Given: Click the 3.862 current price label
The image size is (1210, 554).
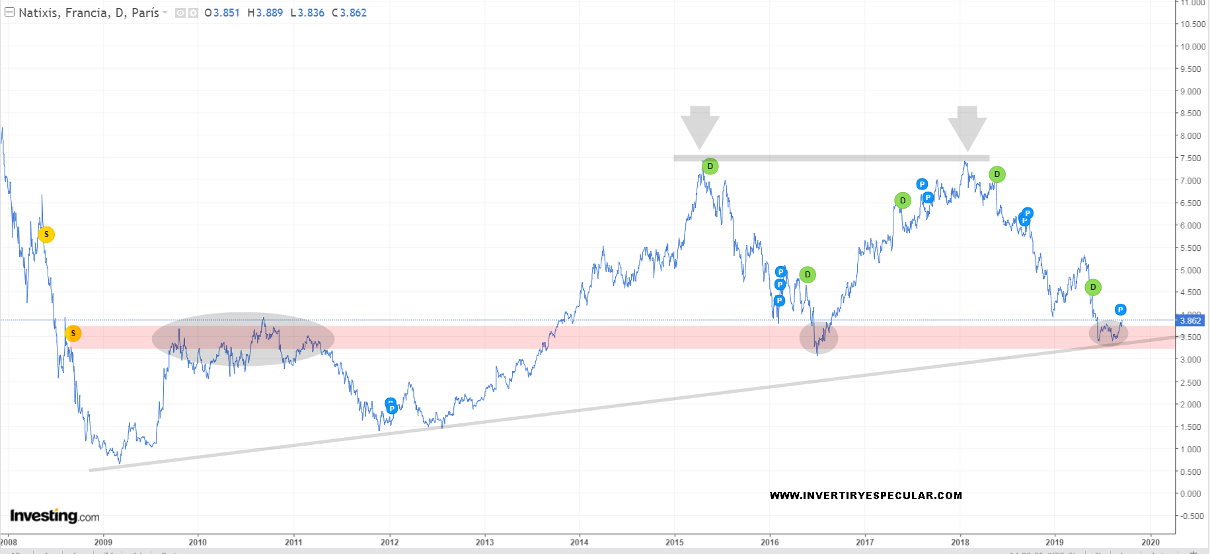Looking at the screenshot, I should 1190,321.
